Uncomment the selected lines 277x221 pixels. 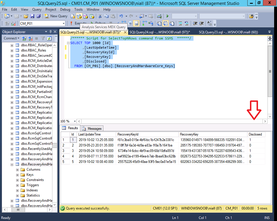pos(186,23)
